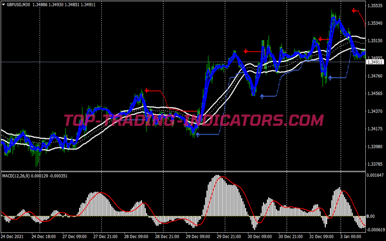Click the 31 Dec 09:00 time label
The width and height of the screenshot is (386, 241).
coord(321,237)
